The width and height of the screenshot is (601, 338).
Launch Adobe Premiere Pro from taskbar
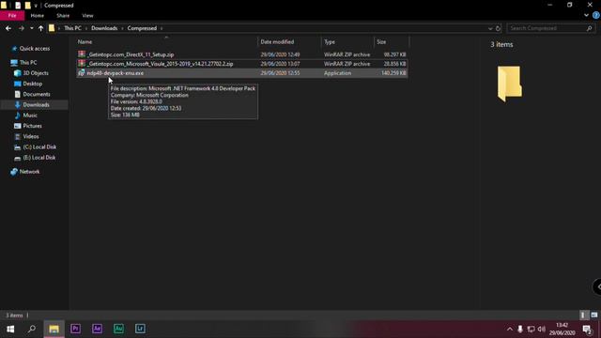[75, 329]
